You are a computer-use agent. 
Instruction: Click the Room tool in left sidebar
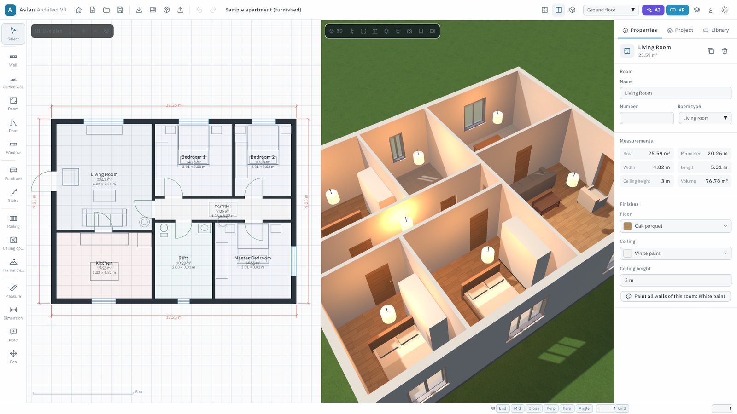click(x=13, y=104)
